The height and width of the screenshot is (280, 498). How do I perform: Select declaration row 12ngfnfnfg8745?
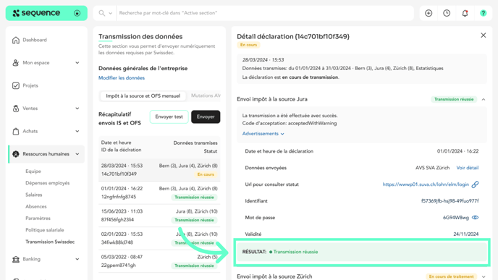[x=159, y=193]
